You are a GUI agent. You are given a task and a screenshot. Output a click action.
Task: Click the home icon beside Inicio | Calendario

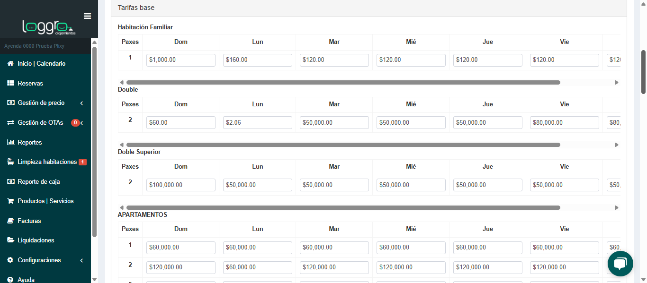coord(10,63)
